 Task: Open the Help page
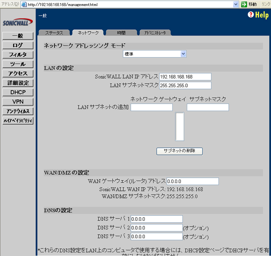tap(258, 15)
